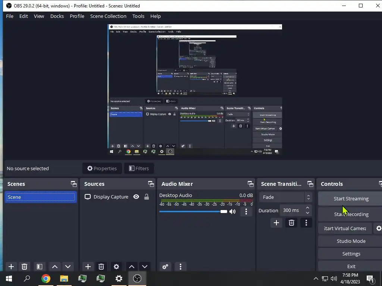Image resolution: width=382 pixels, height=286 pixels.
Task: Click OBS Studio taskbar icon
Action: [x=137, y=279]
